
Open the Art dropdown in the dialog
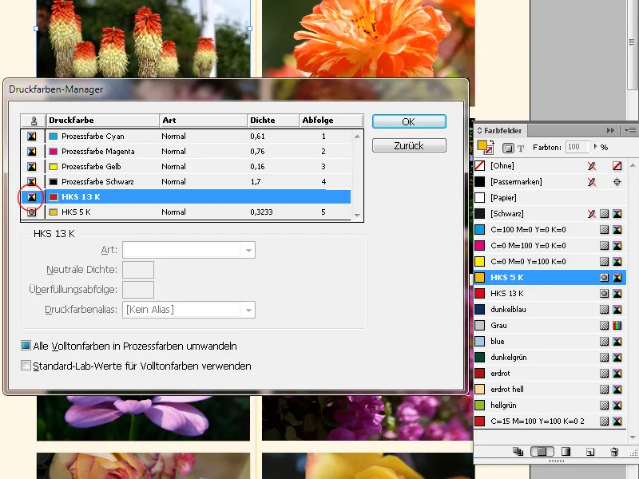point(189,250)
